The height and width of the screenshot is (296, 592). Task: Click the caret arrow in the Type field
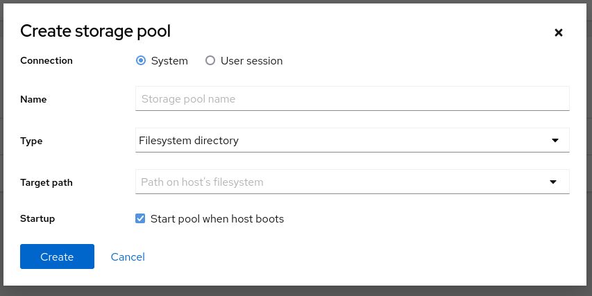tap(555, 141)
